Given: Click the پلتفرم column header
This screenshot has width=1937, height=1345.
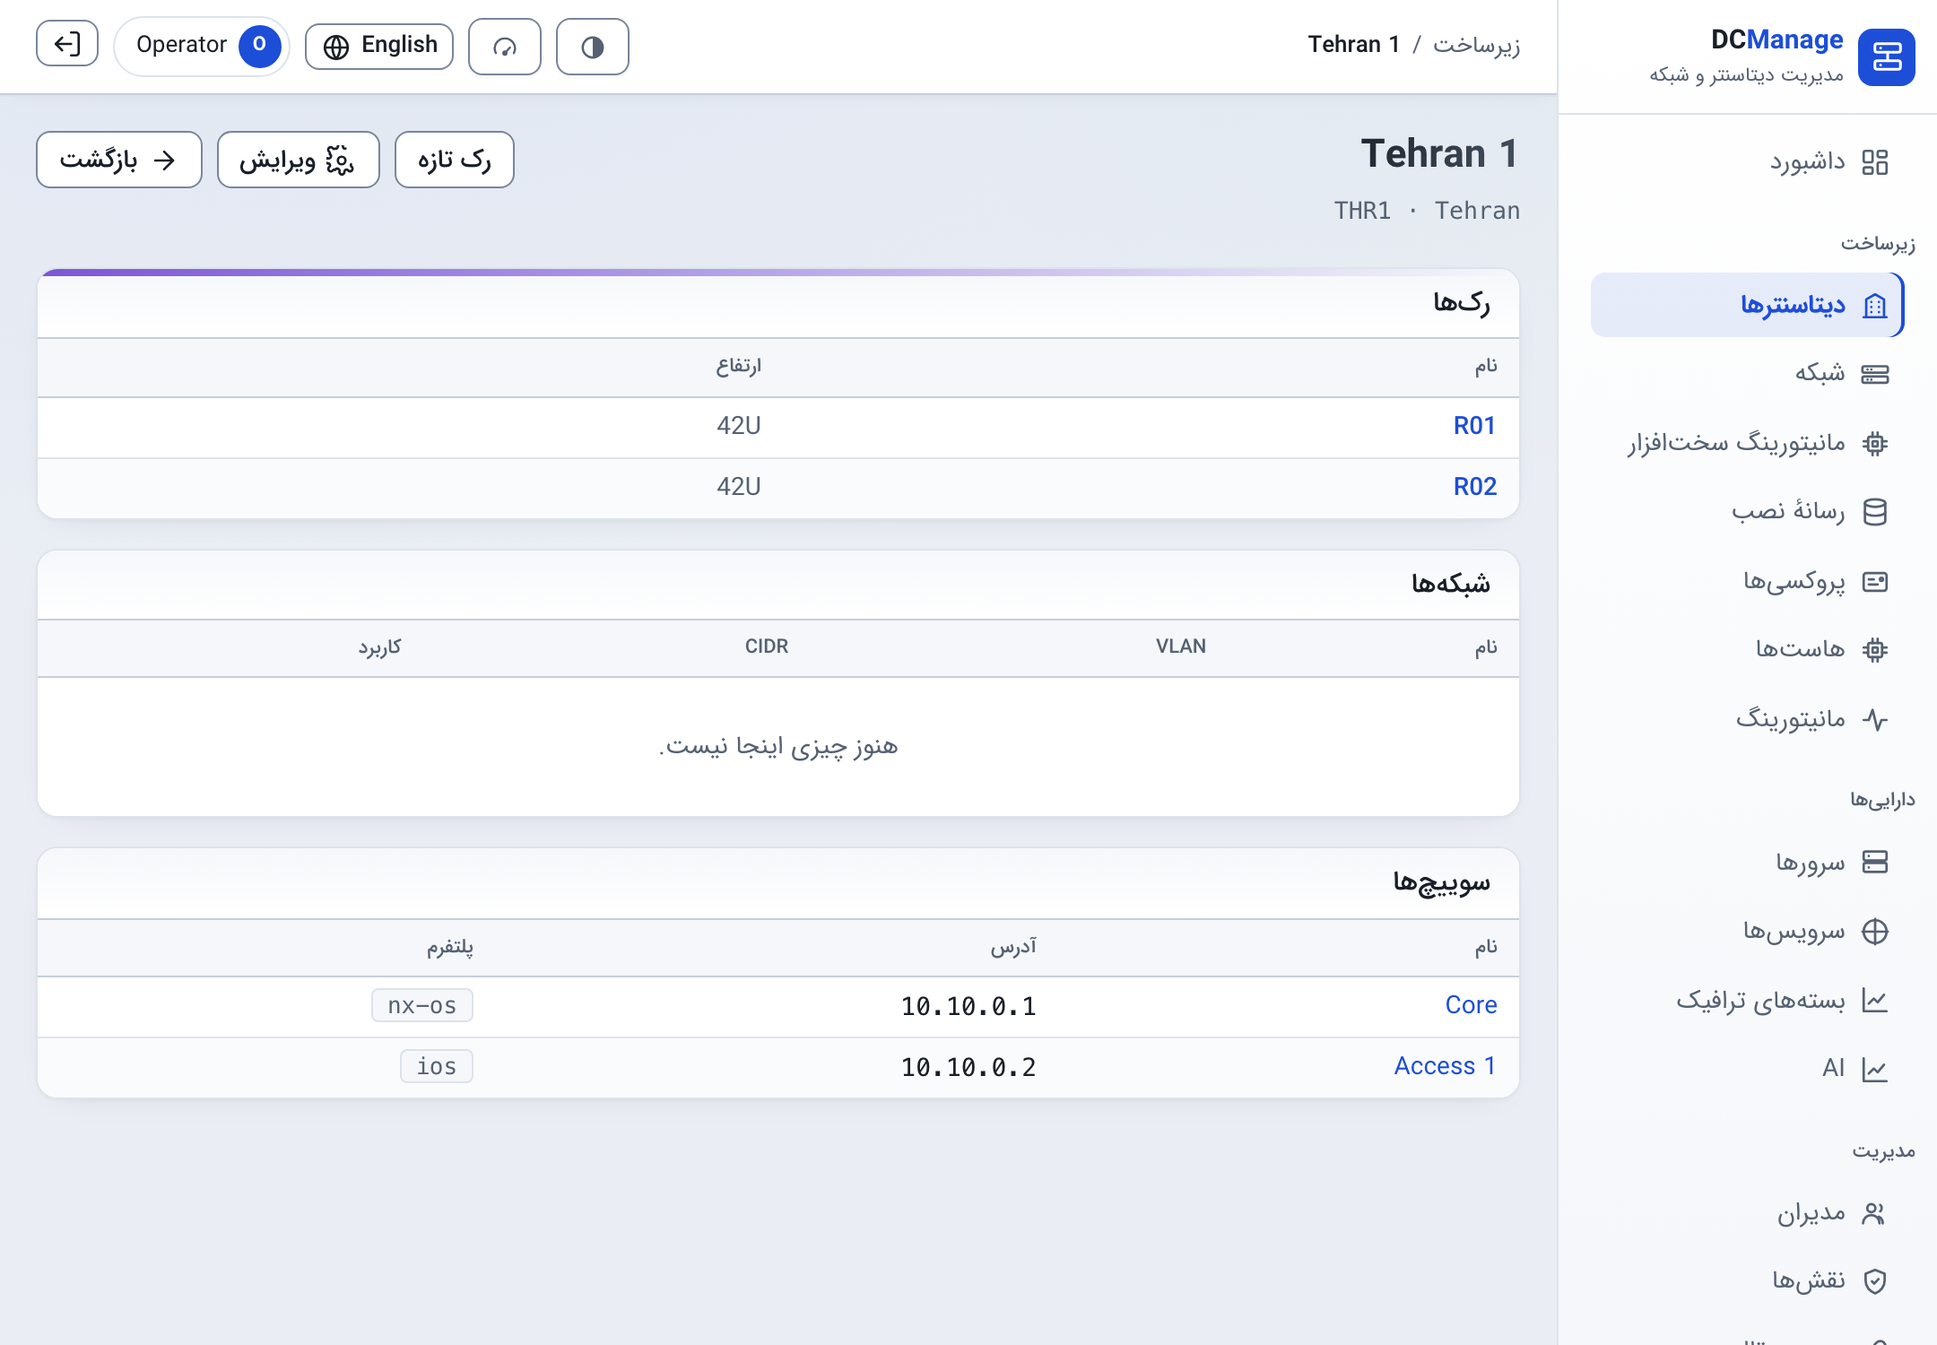Looking at the screenshot, I should tap(450, 947).
